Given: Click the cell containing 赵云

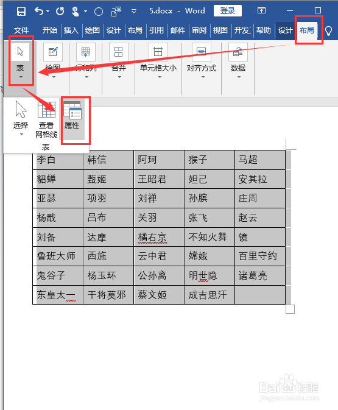Looking at the screenshot, I should click(x=260, y=218).
